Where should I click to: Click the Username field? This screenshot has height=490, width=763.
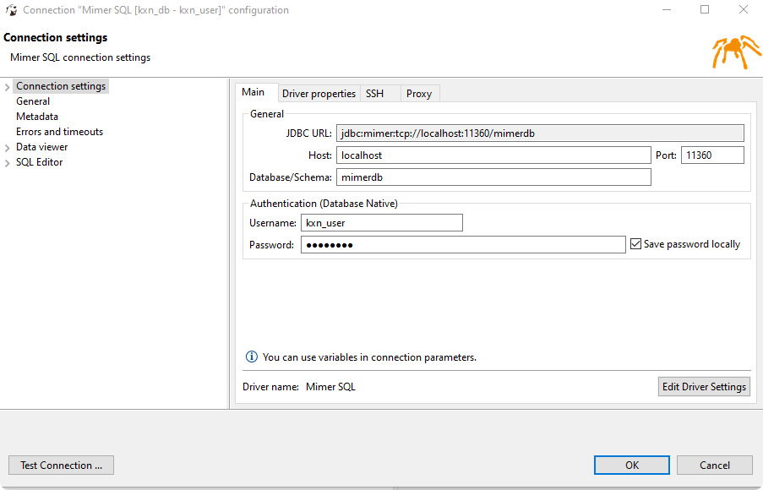tap(382, 223)
